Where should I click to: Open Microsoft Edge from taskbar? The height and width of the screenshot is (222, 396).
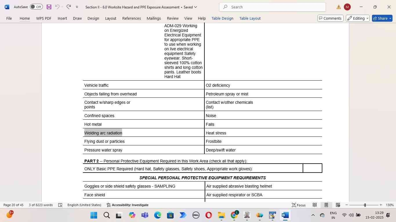click(157, 215)
